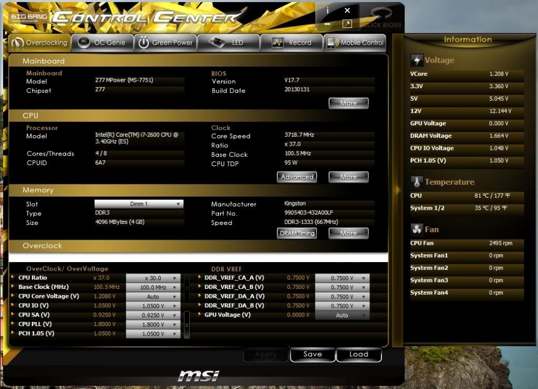The height and width of the screenshot is (389, 538).
Task: Click the arrow marker beside PCH 1.05 (V)
Action: click(x=13, y=332)
